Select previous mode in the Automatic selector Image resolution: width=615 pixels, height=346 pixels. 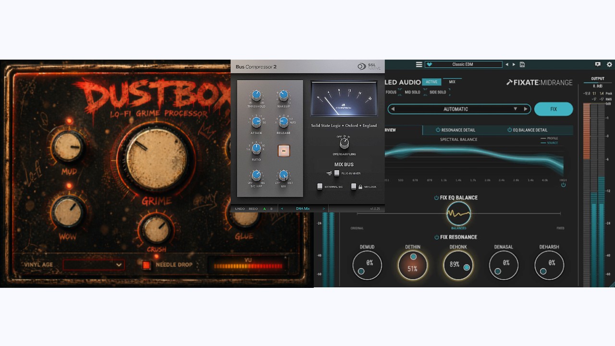click(393, 109)
